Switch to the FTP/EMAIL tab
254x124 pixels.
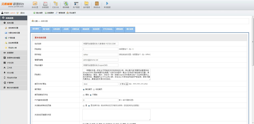tap(108, 29)
